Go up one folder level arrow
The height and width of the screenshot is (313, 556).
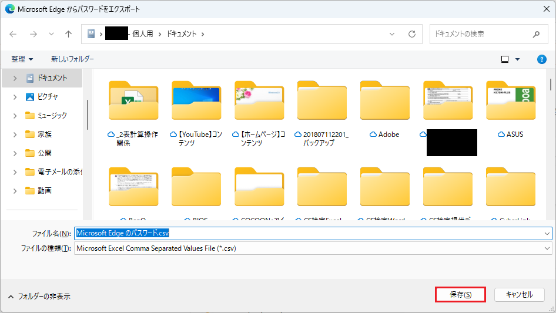tap(68, 34)
